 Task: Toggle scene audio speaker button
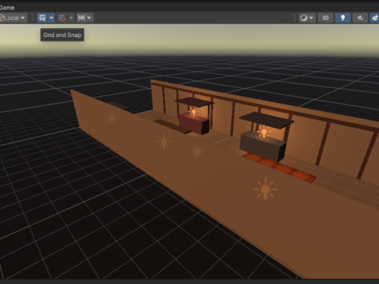[360, 18]
